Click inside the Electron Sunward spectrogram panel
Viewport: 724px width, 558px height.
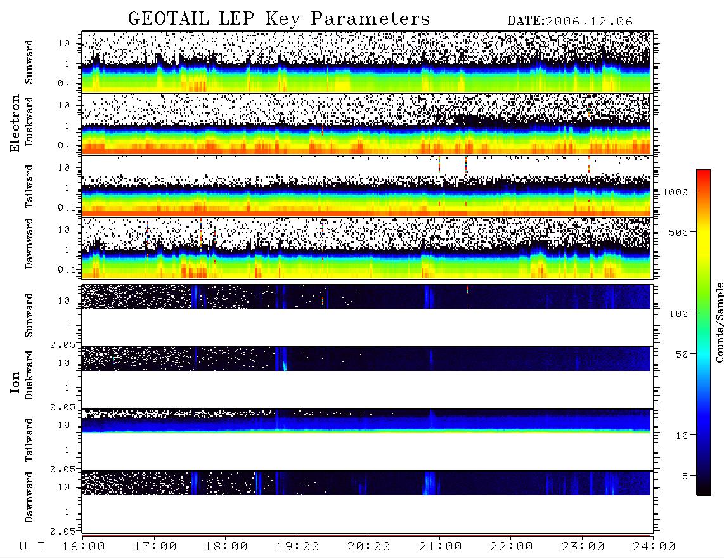tap(367, 62)
